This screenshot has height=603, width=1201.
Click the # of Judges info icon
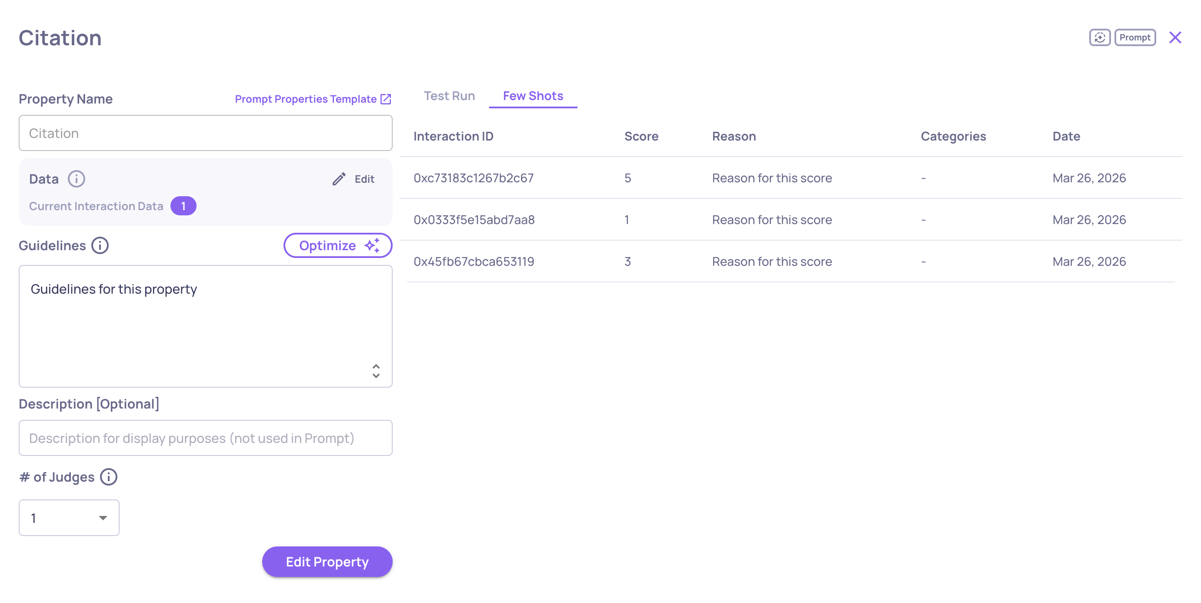[109, 477]
